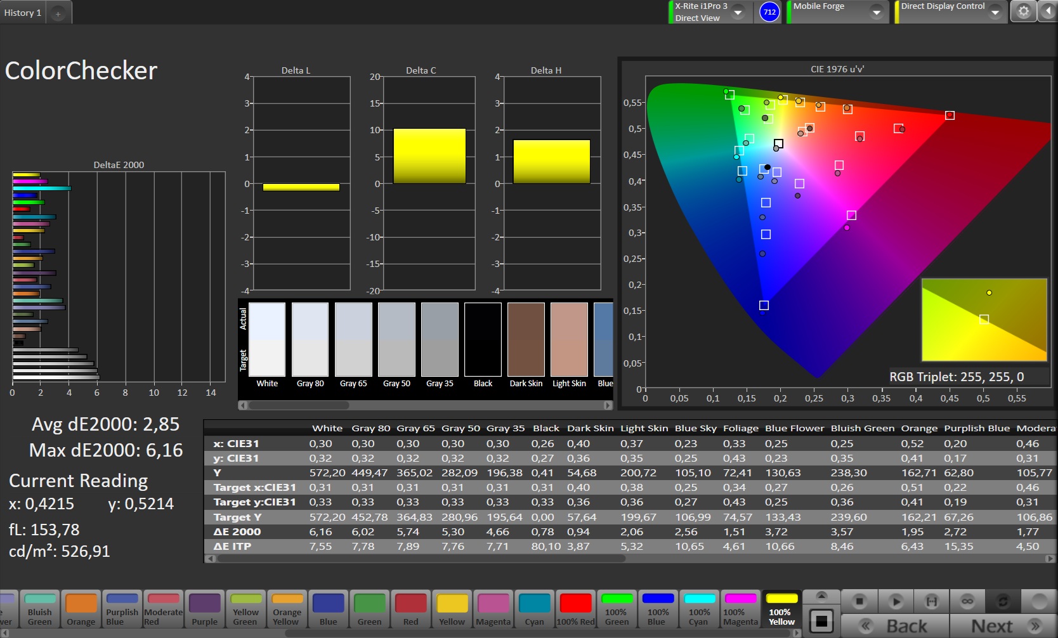The height and width of the screenshot is (638, 1058).
Task: Click the single read bracket icon
Action: 932,601
